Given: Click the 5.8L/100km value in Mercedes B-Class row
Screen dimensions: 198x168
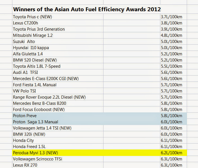Looking at the screenshot, I should 174,103.
